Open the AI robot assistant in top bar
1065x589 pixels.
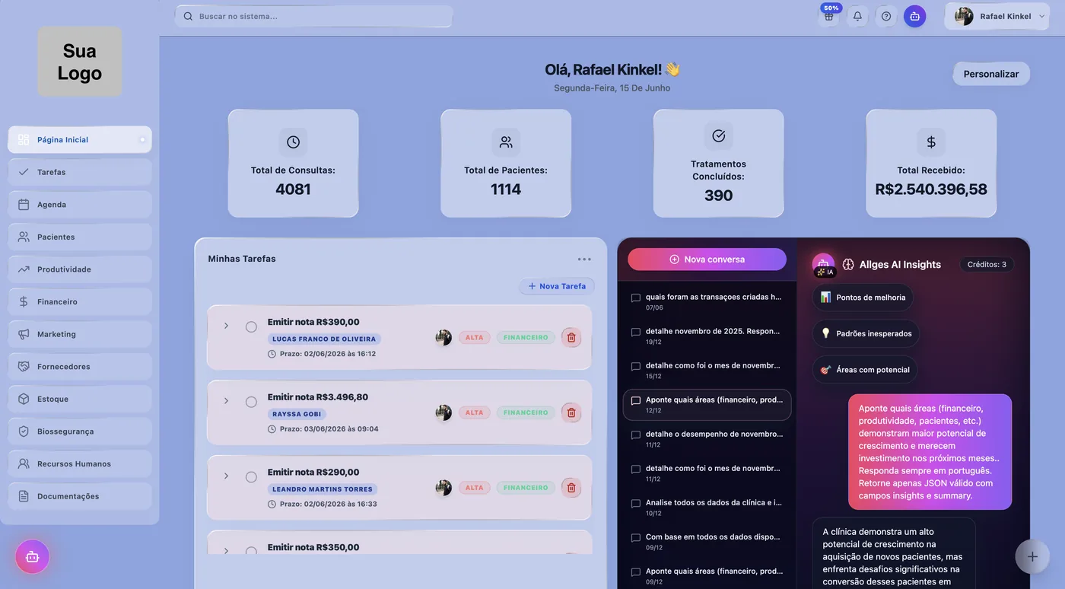[915, 16]
